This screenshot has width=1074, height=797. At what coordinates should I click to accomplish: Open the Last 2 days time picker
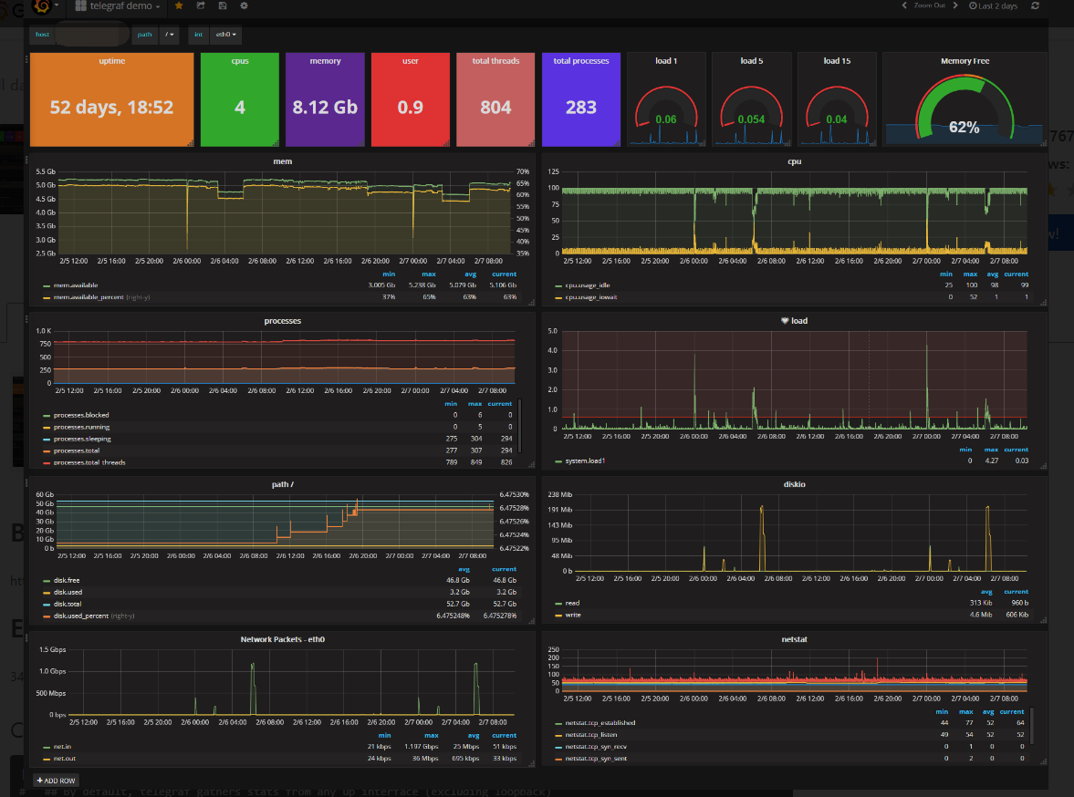[993, 5]
